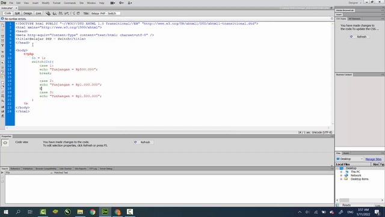Click the Refresh design view toolbar icon

click(x=78, y=13)
